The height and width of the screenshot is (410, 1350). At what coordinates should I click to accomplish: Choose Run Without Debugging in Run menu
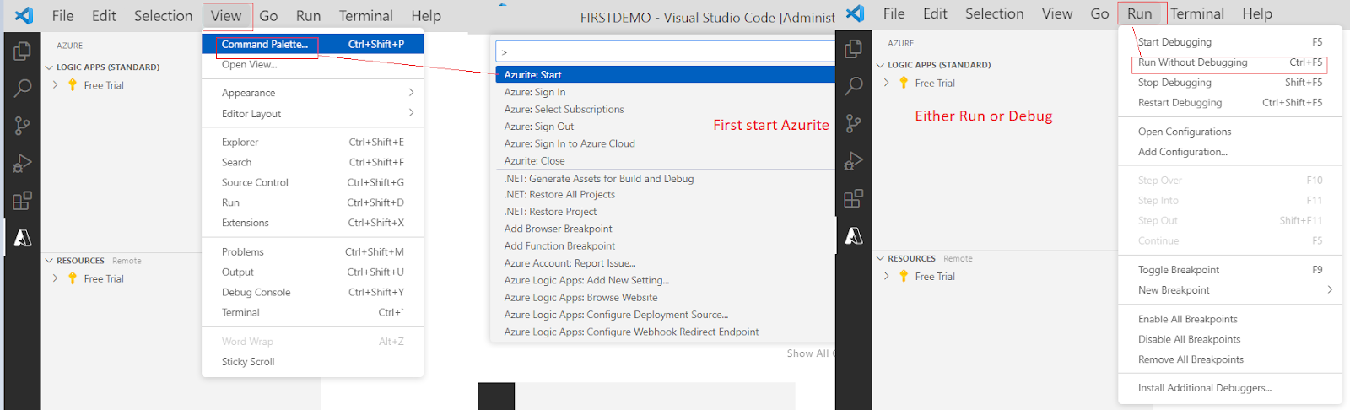[1230, 62]
